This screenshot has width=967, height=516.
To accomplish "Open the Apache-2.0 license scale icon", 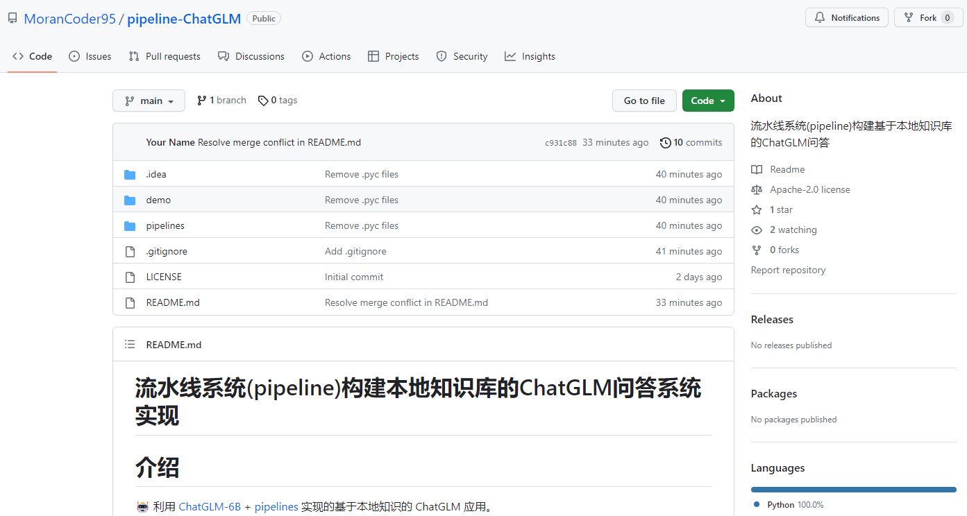I will coord(757,189).
